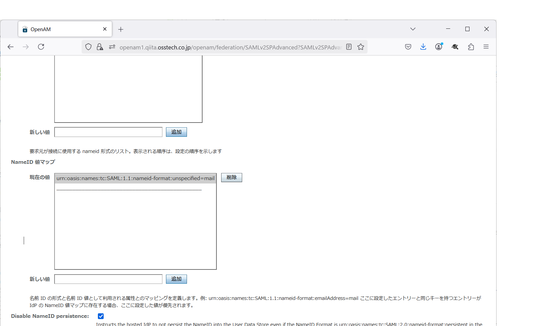Screen dimensions: 547x326
Task: Click the 削除 button beside NameID map
Action: 231,177
